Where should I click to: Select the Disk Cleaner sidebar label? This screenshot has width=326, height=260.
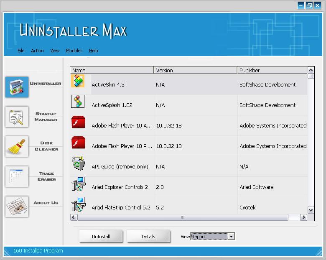[x=46, y=146]
